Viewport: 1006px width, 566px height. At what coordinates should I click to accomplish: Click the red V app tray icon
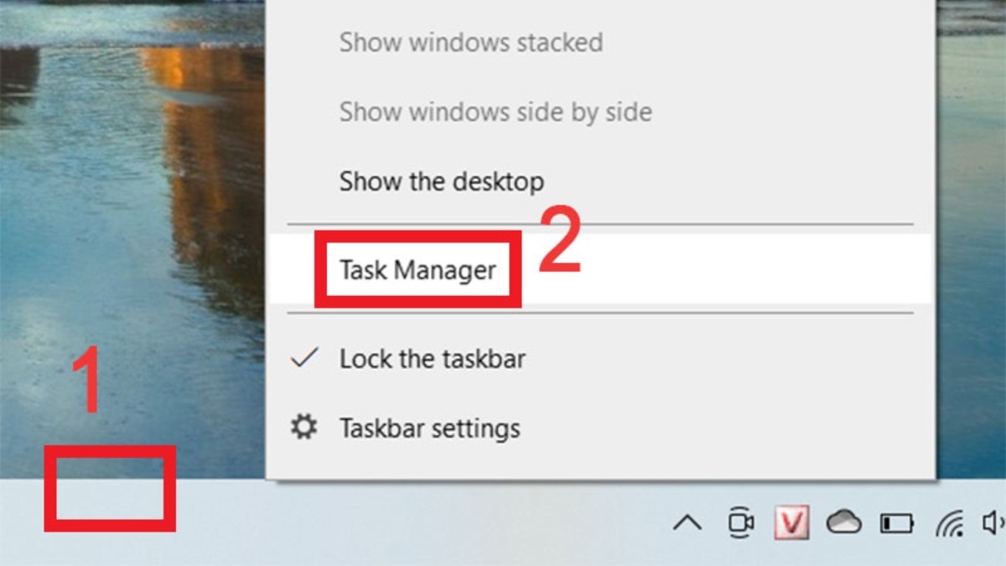(x=791, y=522)
